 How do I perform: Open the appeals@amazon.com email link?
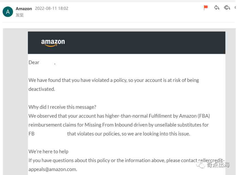click(x=53, y=169)
